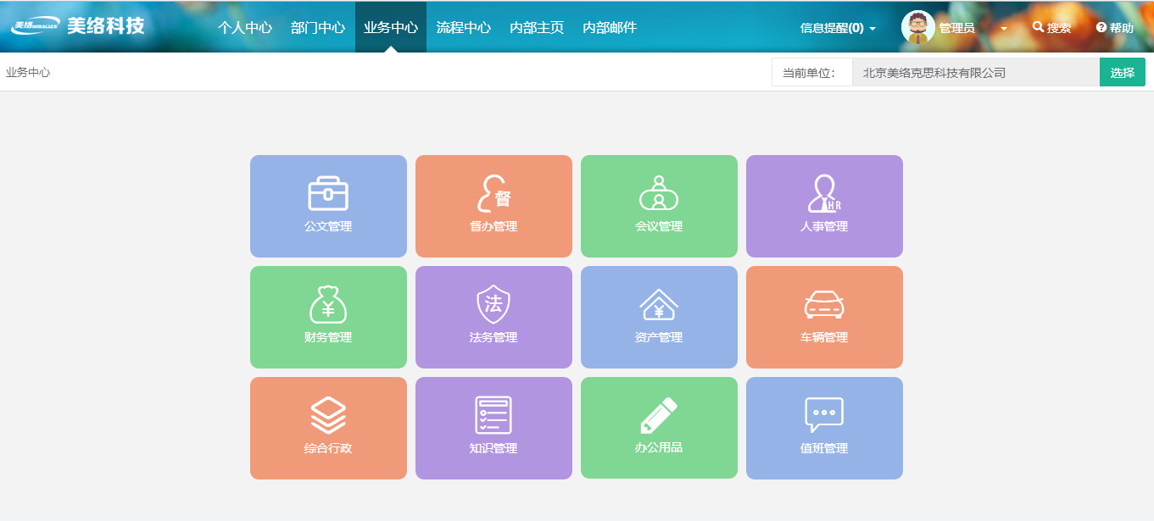Open the 综合行政 layers icon
The image size is (1154, 521).
(x=328, y=416)
